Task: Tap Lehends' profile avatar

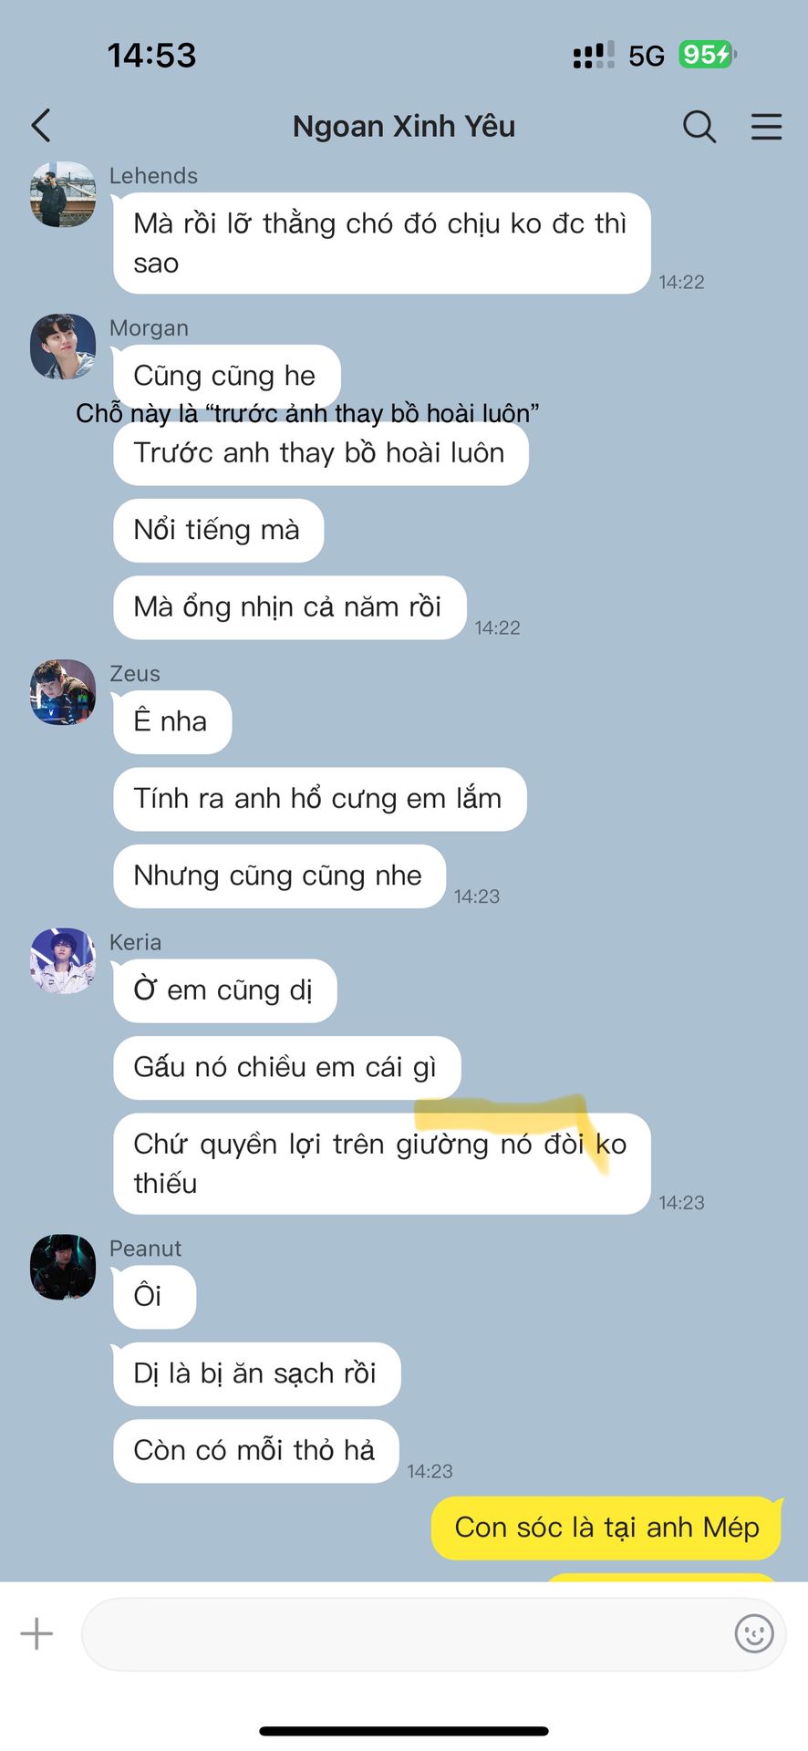Action: [x=63, y=194]
